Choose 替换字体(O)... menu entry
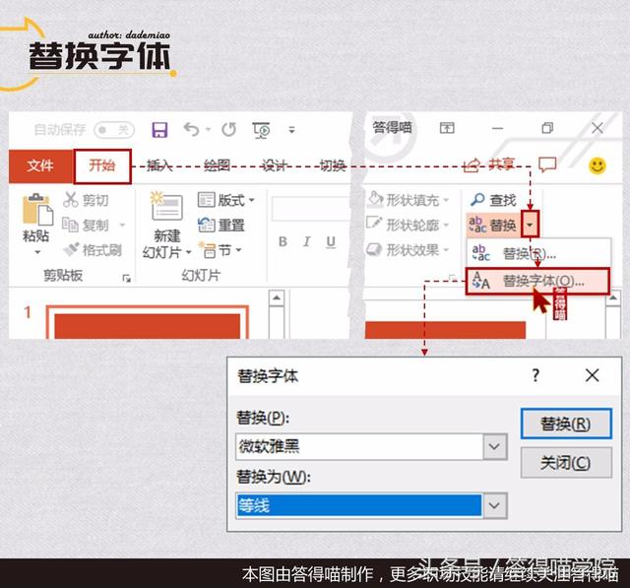Image resolution: width=630 pixels, height=588 pixels. point(537,281)
